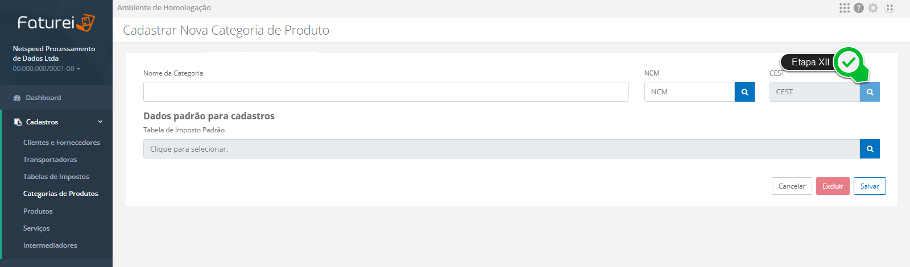910x267 pixels.
Task: Click the green Etapa XII checkmark badge
Action: point(849,62)
